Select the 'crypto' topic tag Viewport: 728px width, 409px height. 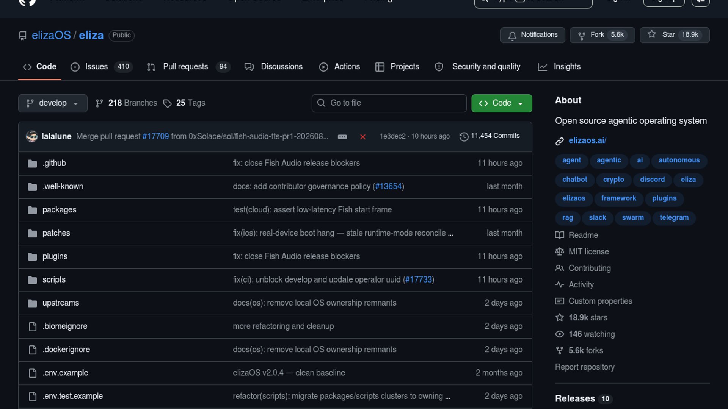click(x=613, y=180)
